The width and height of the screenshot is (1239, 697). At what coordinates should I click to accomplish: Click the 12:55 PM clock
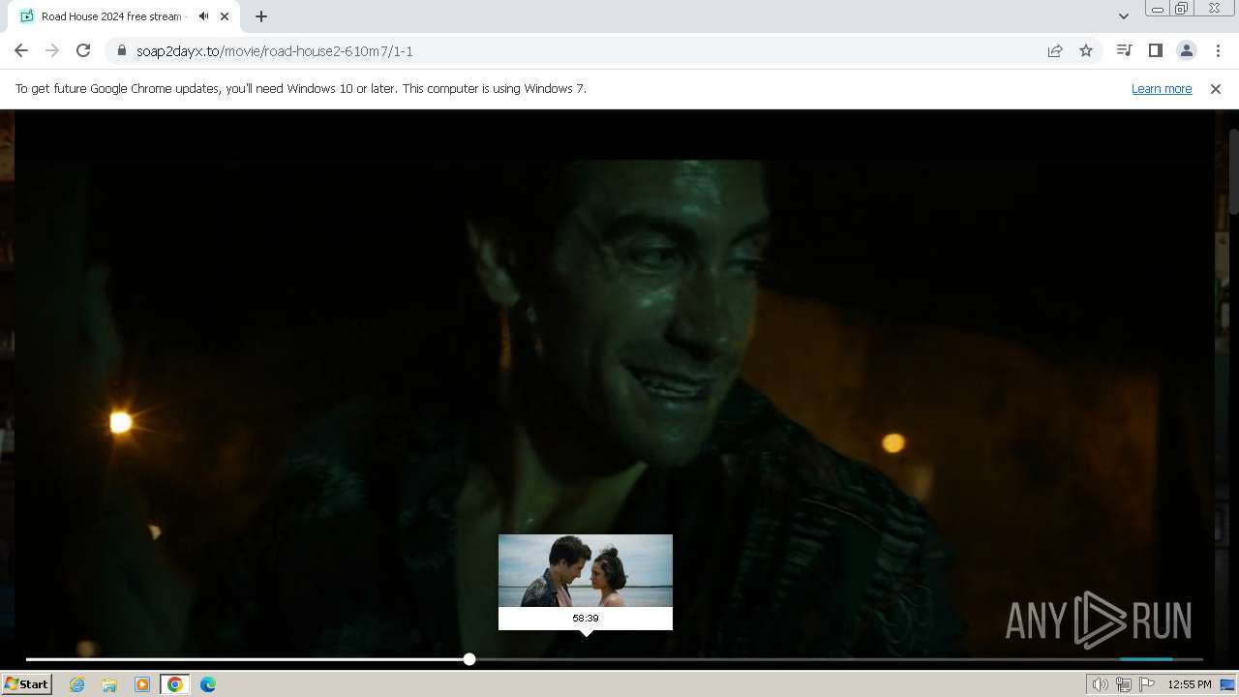tap(1190, 684)
